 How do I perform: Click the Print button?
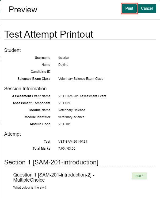tap(129, 8)
